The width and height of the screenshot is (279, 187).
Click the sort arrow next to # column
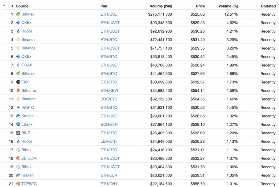(4, 5)
